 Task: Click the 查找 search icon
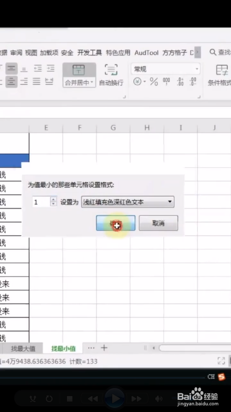pyautogui.click(x=213, y=52)
